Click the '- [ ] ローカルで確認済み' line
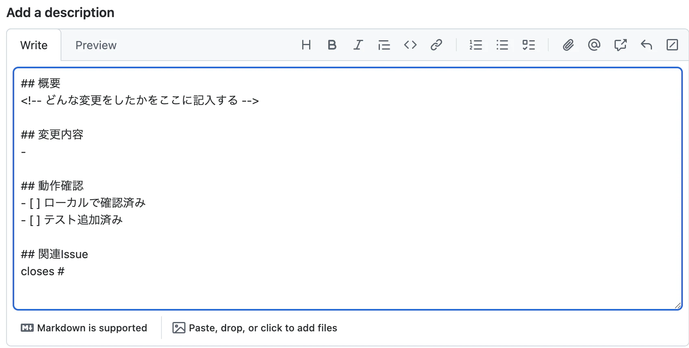The height and width of the screenshot is (348, 689). (x=83, y=203)
